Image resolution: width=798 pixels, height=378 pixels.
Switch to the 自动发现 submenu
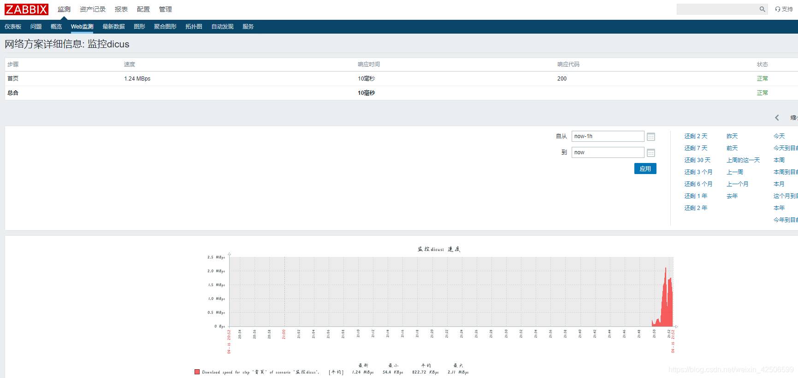point(222,27)
